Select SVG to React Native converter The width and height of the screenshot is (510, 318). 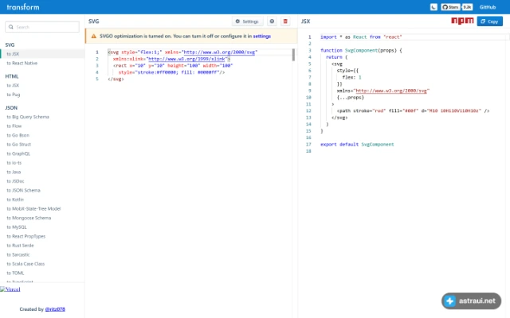tap(22, 64)
